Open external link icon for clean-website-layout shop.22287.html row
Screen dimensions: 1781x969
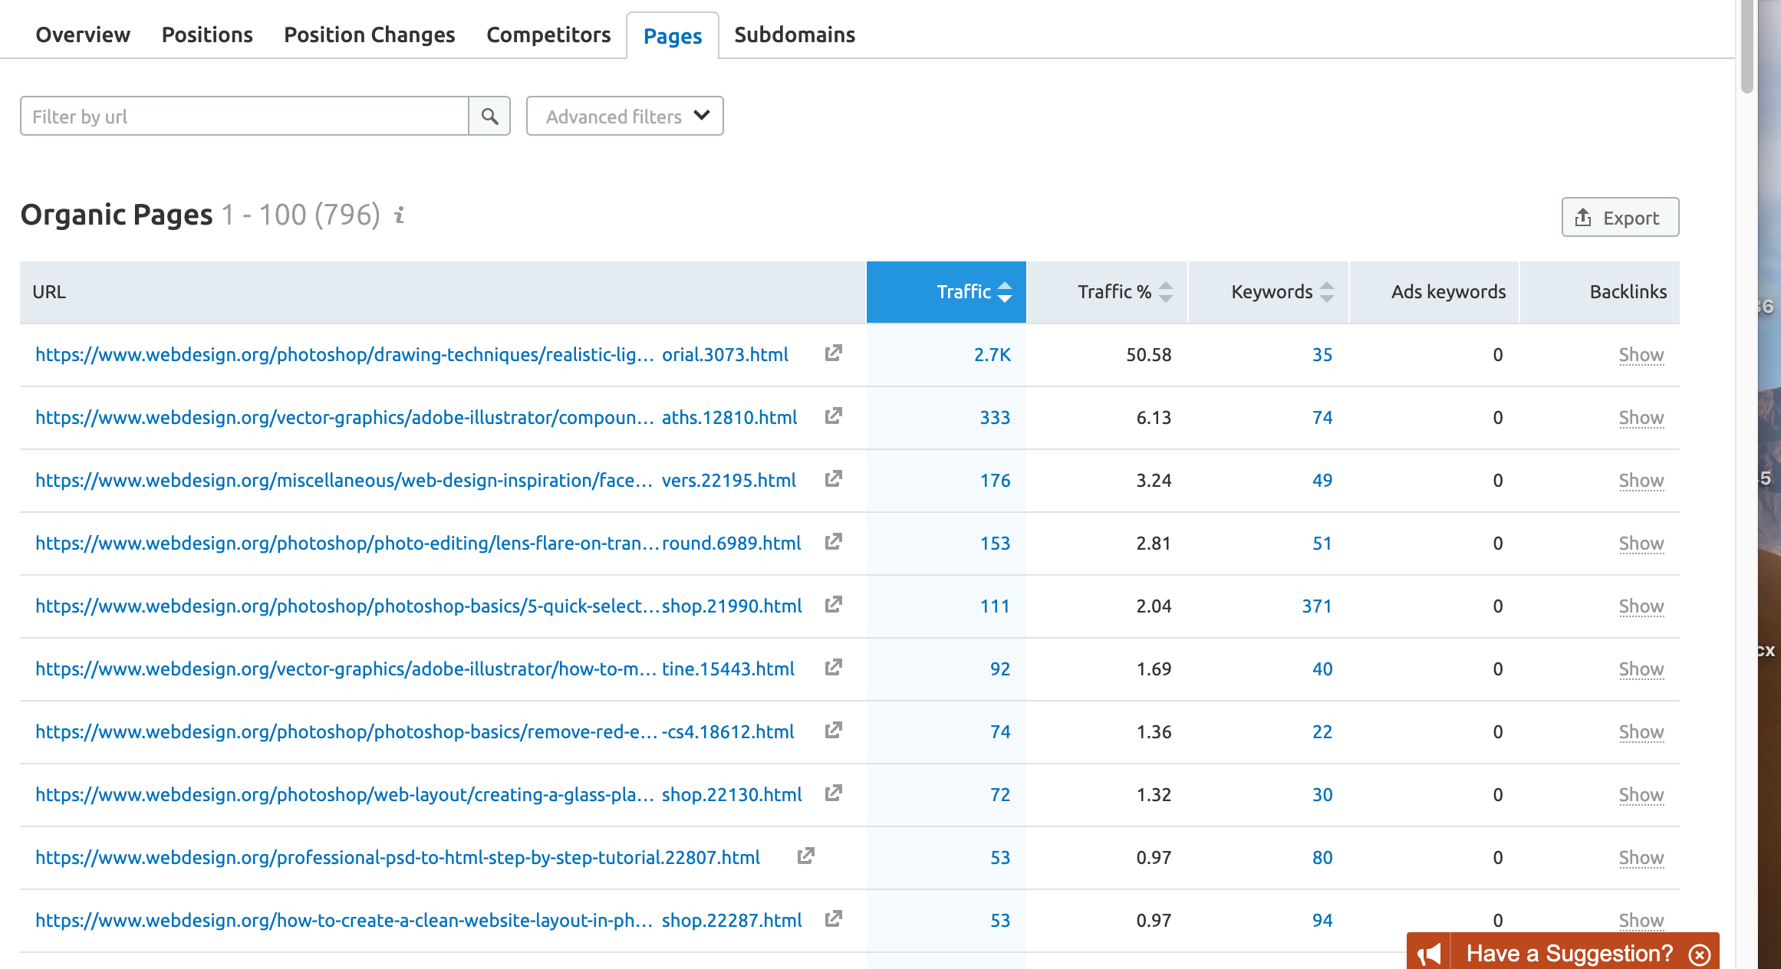pos(833,919)
